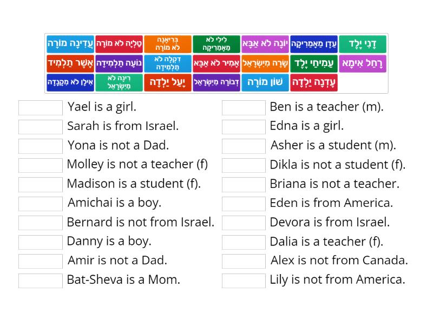
Task: Click the box beside 'Bat-Sheva is a Mom.'
Action: (x=40, y=279)
